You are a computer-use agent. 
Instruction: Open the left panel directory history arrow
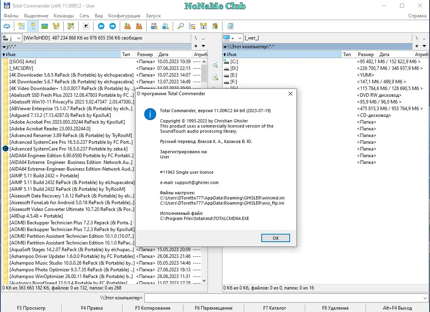tap(203, 46)
